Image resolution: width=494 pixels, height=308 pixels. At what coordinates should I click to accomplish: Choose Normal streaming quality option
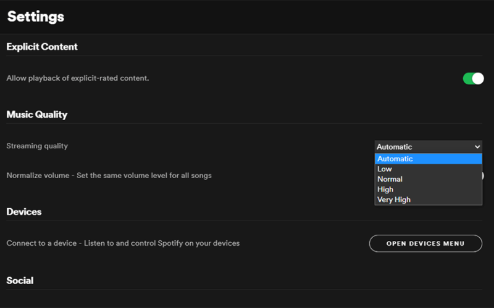428,179
